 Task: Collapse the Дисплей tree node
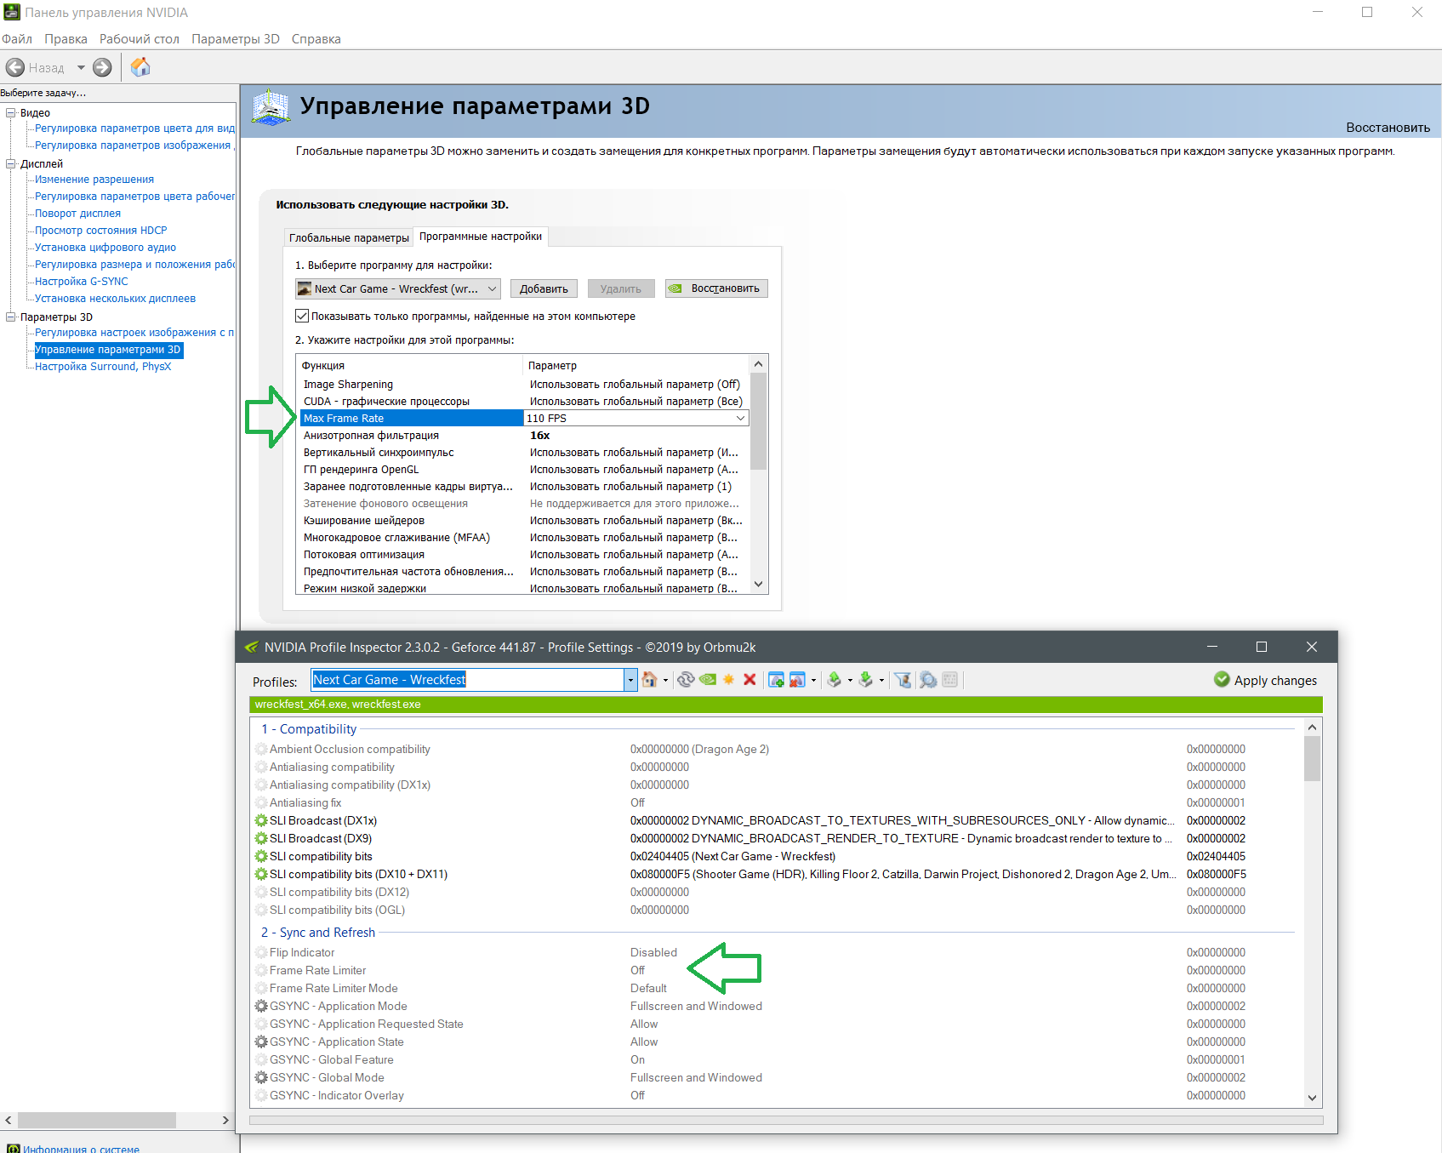11,164
